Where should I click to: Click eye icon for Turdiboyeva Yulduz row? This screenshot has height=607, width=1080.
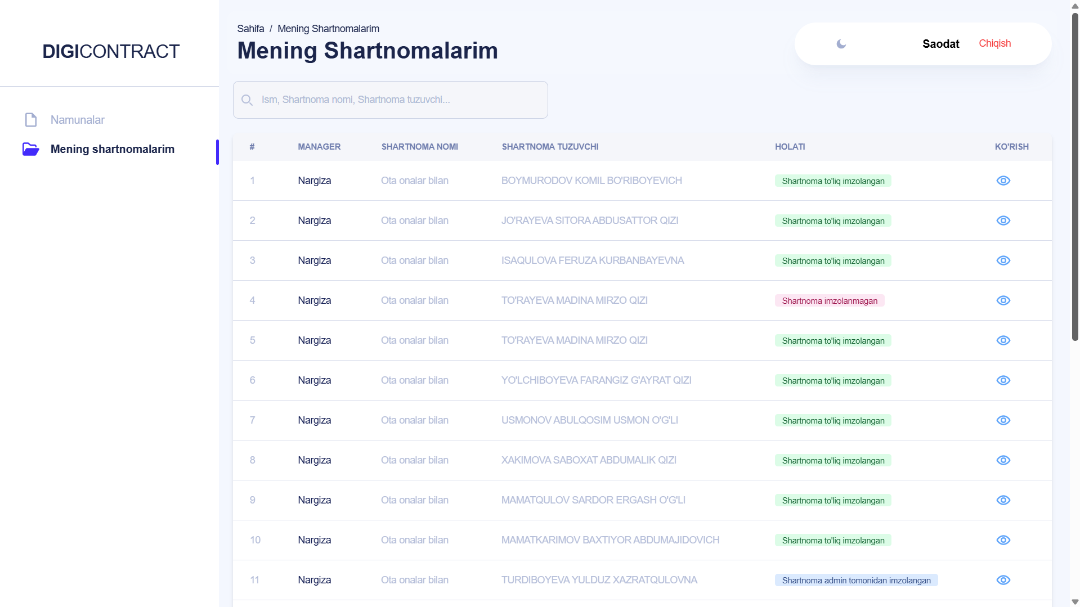[x=1003, y=580]
